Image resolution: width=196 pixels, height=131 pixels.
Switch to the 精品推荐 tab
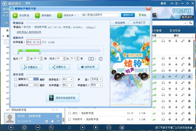click(x=120, y=23)
